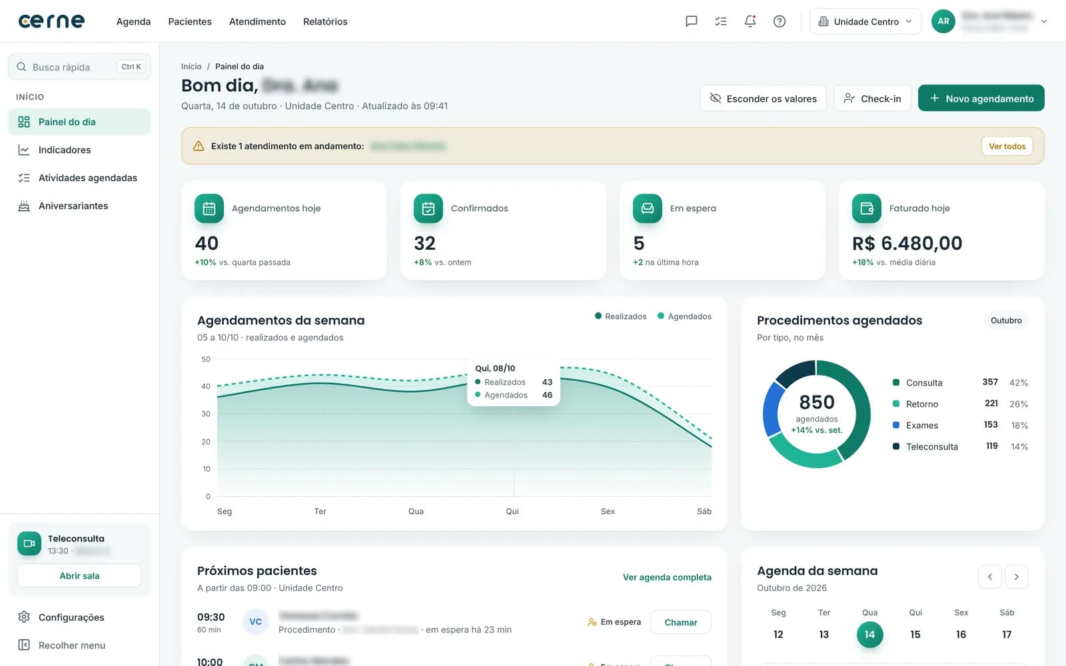
Task: Click Chamar for the 09:30 patient
Action: (x=681, y=622)
